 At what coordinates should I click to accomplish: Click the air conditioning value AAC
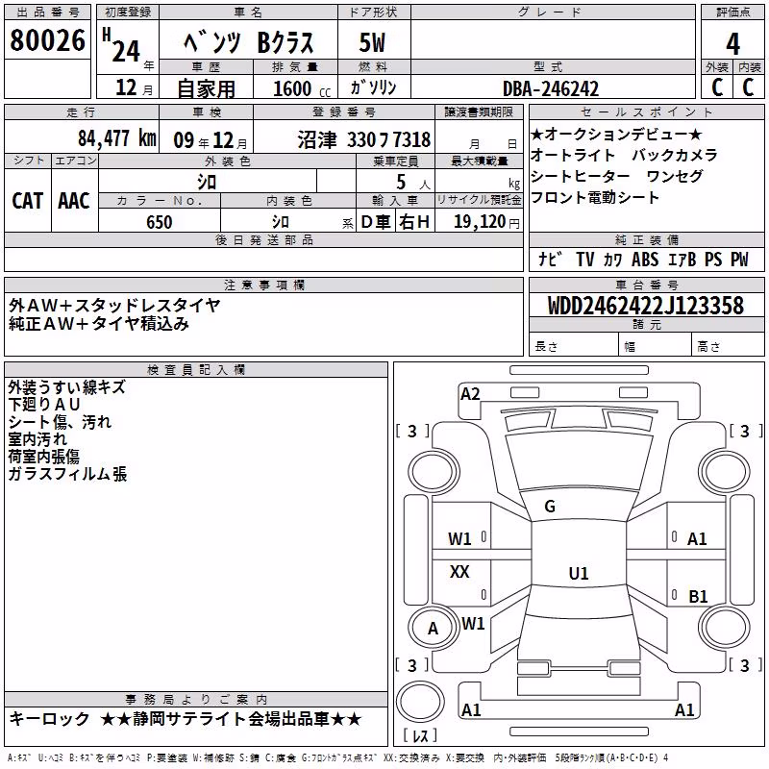click(x=74, y=201)
